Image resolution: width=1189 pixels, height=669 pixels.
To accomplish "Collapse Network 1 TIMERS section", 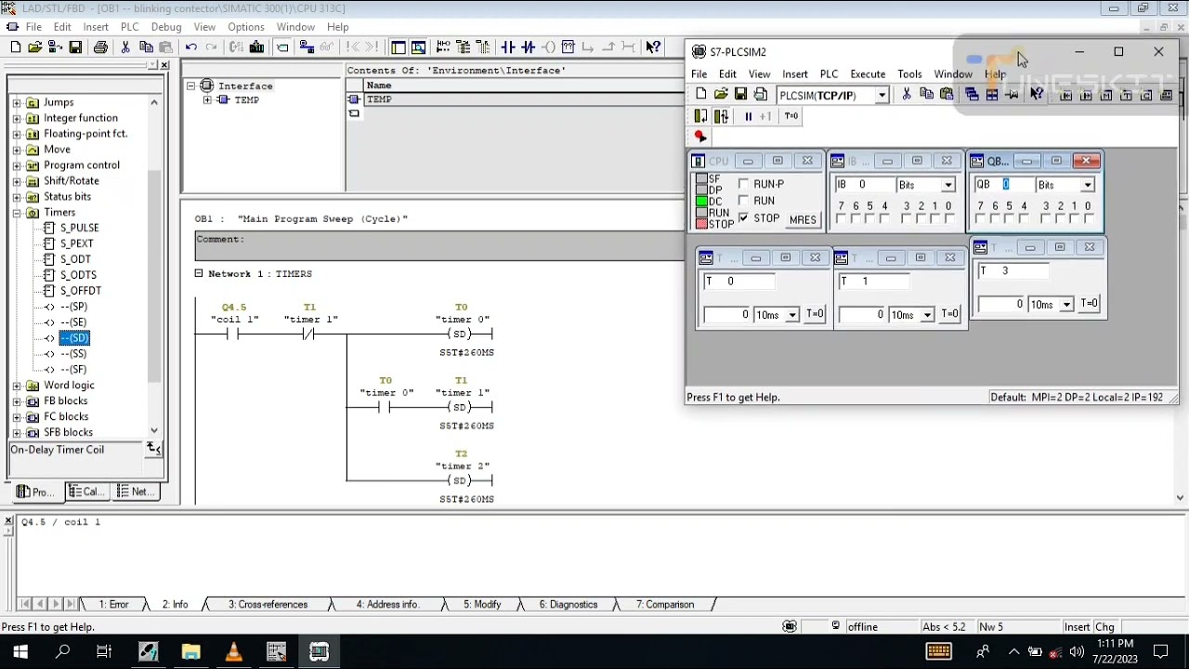I will pos(199,273).
